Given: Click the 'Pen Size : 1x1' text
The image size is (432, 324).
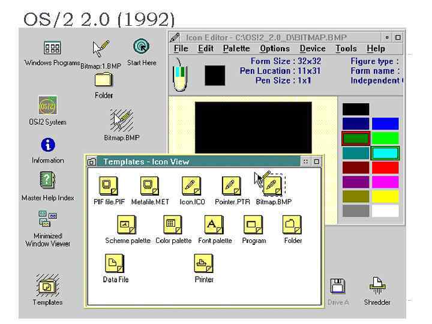Looking at the screenshot, I should [283, 80].
